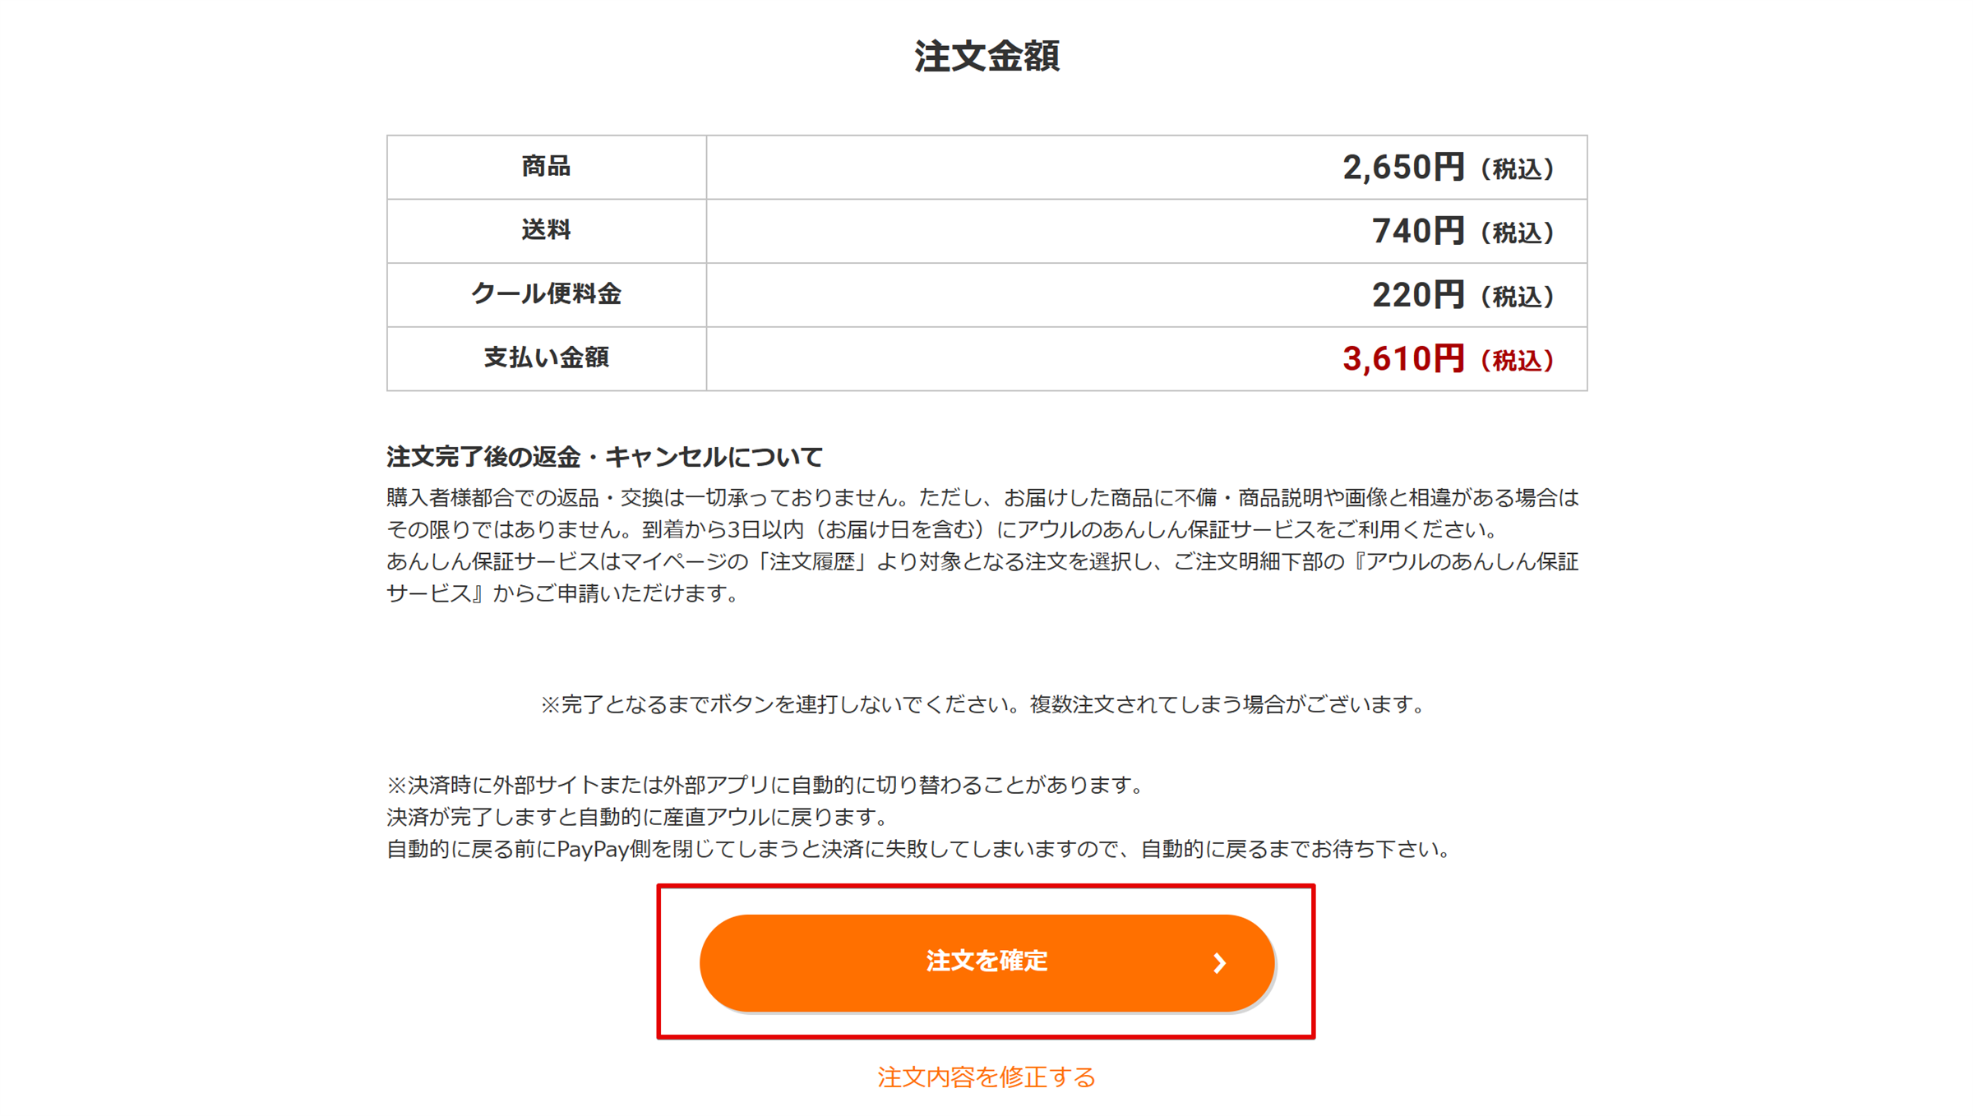The width and height of the screenshot is (1973, 1116).
Task: Open the 注文内容を修正する link
Action: [987, 1077]
